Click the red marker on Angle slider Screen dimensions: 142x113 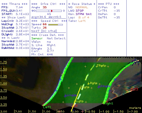coord(52,11)
